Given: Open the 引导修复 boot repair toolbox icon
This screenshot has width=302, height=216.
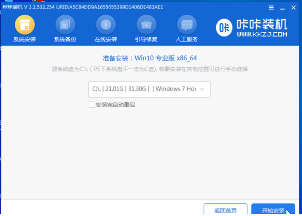Looking at the screenshot, I should pyautogui.click(x=146, y=25).
